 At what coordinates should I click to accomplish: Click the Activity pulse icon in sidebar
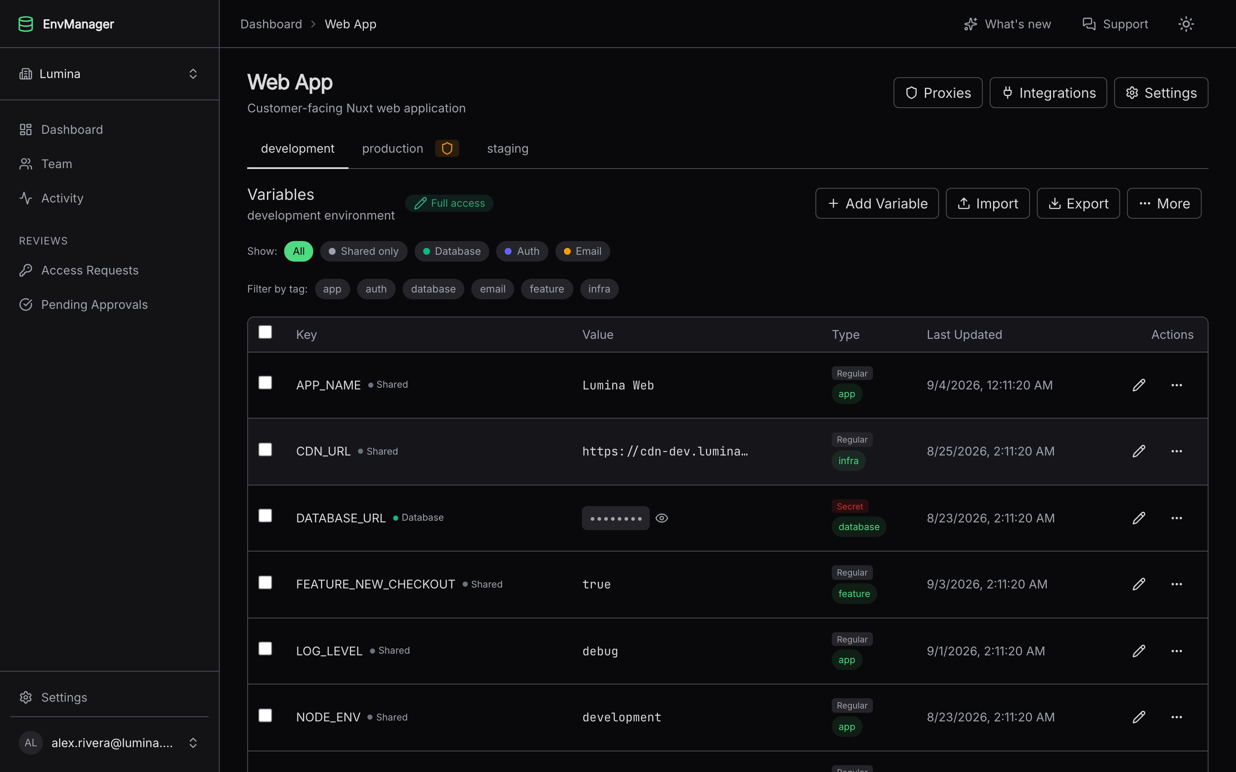[x=26, y=198]
